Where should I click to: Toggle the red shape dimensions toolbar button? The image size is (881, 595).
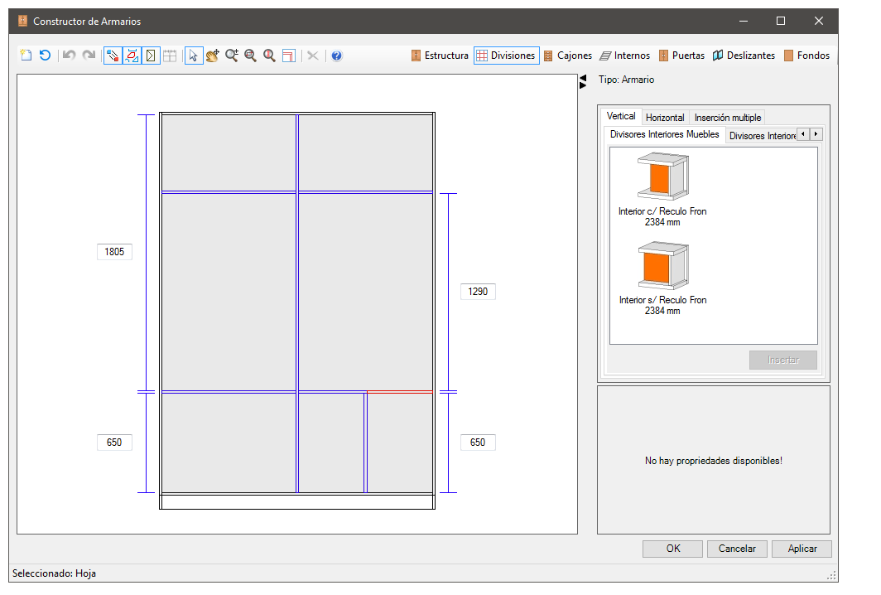coord(132,56)
